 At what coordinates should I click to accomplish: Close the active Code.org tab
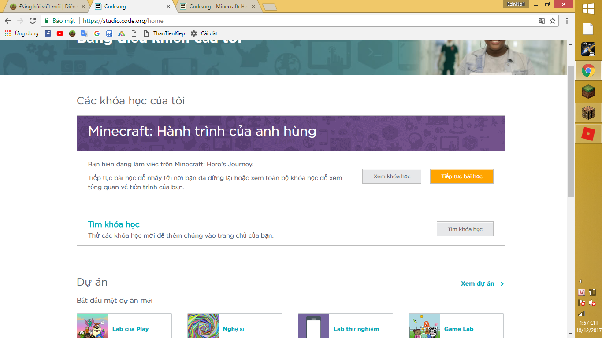pos(168,7)
